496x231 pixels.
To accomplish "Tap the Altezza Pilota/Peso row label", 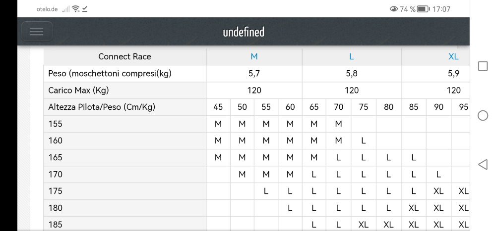I will point(102,107).
